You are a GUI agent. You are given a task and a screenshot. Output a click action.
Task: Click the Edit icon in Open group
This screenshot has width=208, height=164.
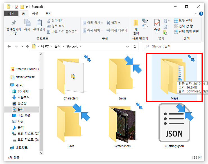coord(165,27)
